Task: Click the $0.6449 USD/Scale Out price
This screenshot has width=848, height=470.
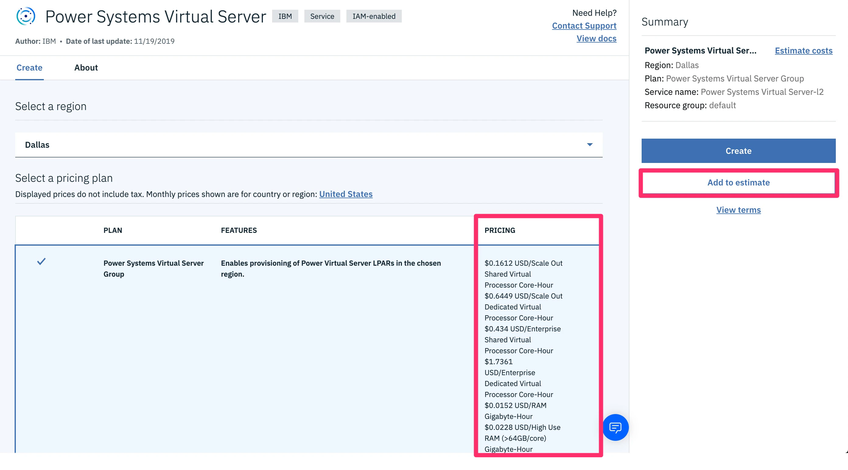Action: coord(524,296)
